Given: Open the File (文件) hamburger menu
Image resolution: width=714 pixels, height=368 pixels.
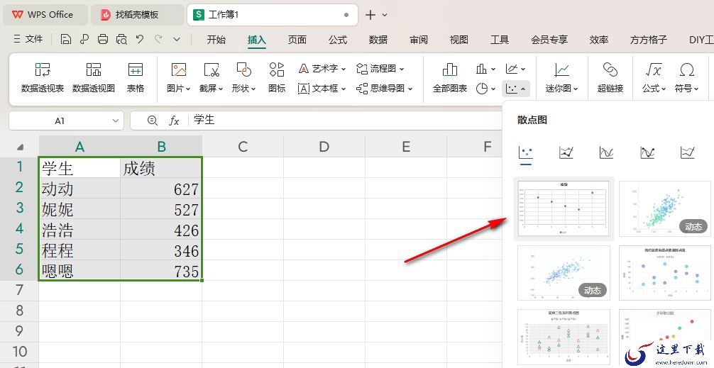Looking at the screenshot, I should pos(28,40).
